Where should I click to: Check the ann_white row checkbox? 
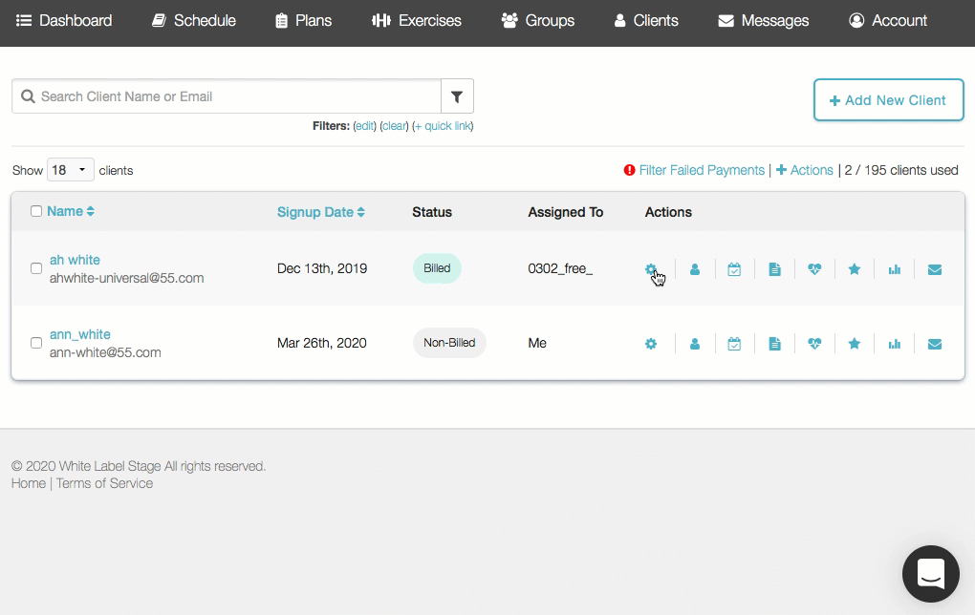(36, 343)
